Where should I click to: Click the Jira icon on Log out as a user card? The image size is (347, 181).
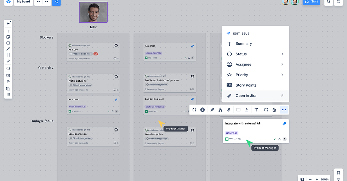[x=192, y=99]
